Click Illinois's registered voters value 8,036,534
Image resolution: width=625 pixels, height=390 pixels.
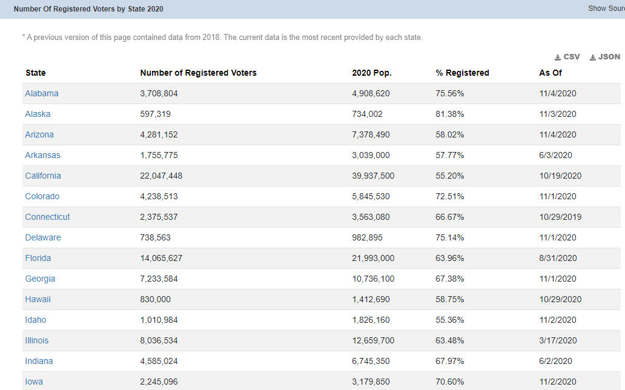[159, 340]
